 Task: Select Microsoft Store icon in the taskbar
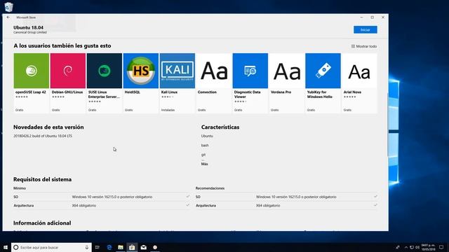point(132,247)
